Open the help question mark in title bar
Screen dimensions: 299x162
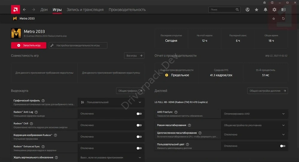point(272,3)
